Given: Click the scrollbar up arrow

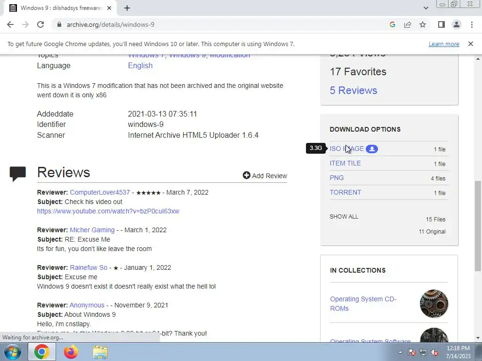Looking at the screenshot, I should pos(478,59).
